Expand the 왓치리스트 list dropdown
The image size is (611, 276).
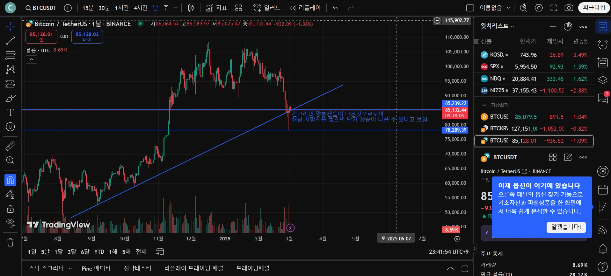(497, 26)
